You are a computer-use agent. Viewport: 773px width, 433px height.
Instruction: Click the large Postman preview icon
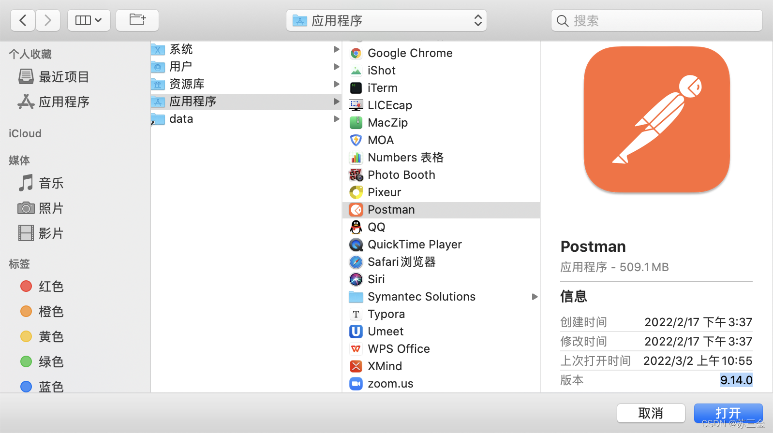coord(656,119)
